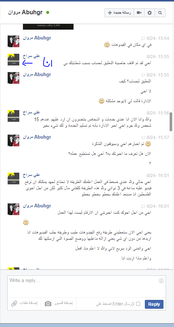Open the marwan_rafiq image thumbnail at top
Screen dimensions: 174x327
(x=48, y=27)
